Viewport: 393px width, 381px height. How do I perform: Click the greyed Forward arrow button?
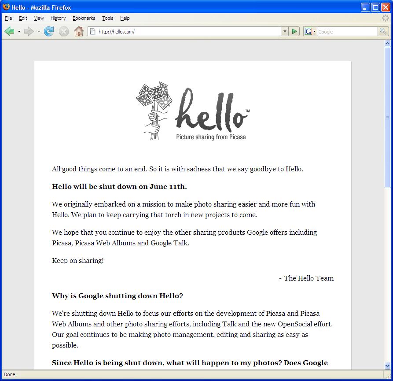(x=29, y=32)
